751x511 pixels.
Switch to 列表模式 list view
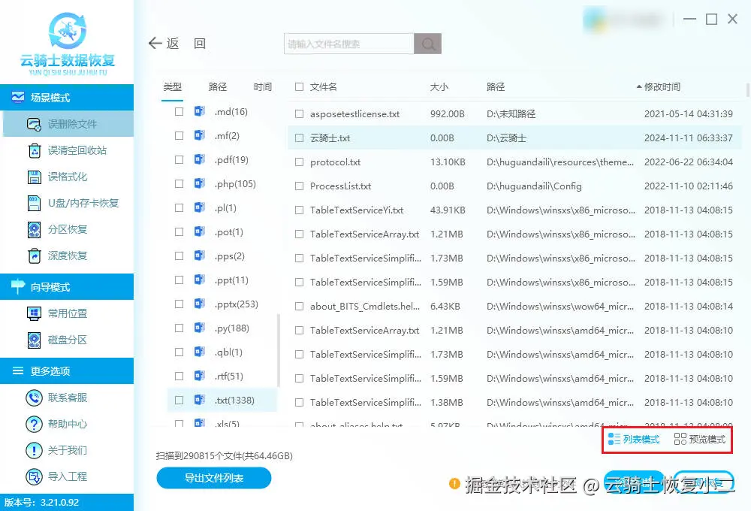point(634,439)
